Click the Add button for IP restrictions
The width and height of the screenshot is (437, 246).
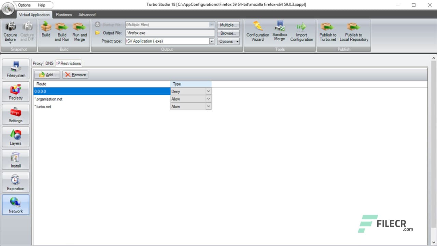[x=47, y=74]
